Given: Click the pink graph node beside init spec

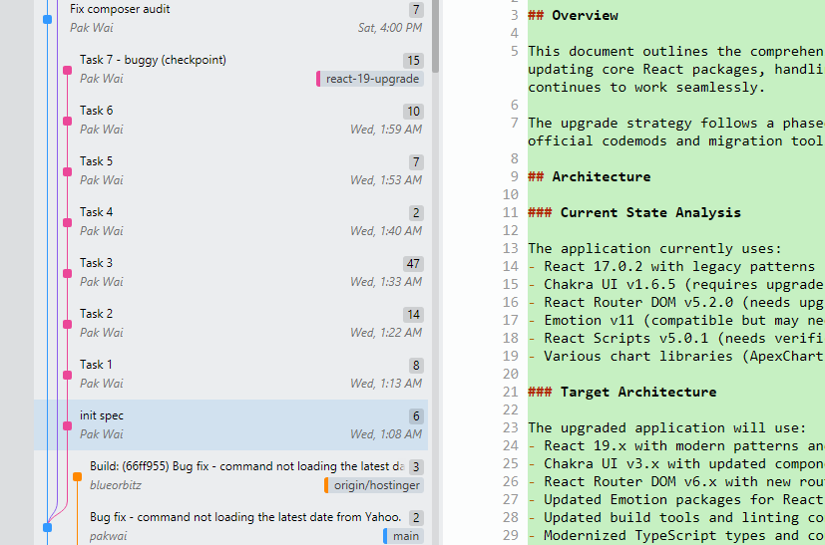Looking at the screenshot, I should 67,425.
